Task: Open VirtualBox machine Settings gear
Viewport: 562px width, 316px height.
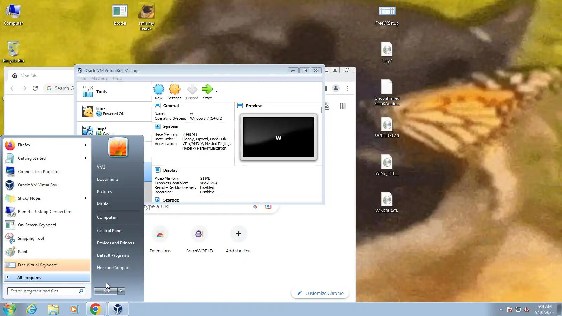Action: pyautogui.click(x=175, y=92)
